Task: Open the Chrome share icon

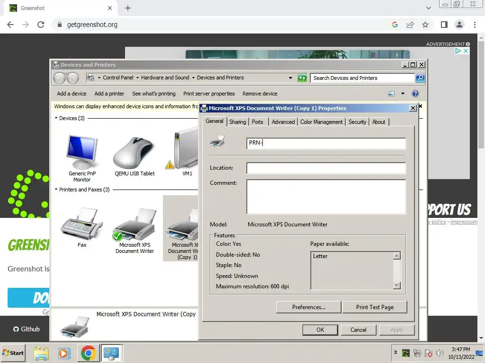Action: coord(410,25)
